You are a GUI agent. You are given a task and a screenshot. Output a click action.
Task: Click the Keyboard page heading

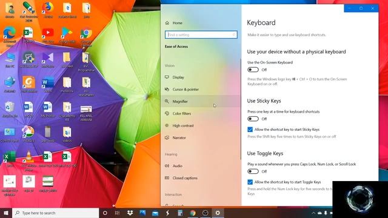pyautogui.click(x=261, y=23)
